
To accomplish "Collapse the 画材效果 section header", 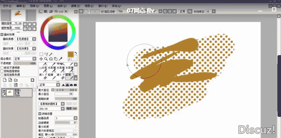I will [2, 35].
